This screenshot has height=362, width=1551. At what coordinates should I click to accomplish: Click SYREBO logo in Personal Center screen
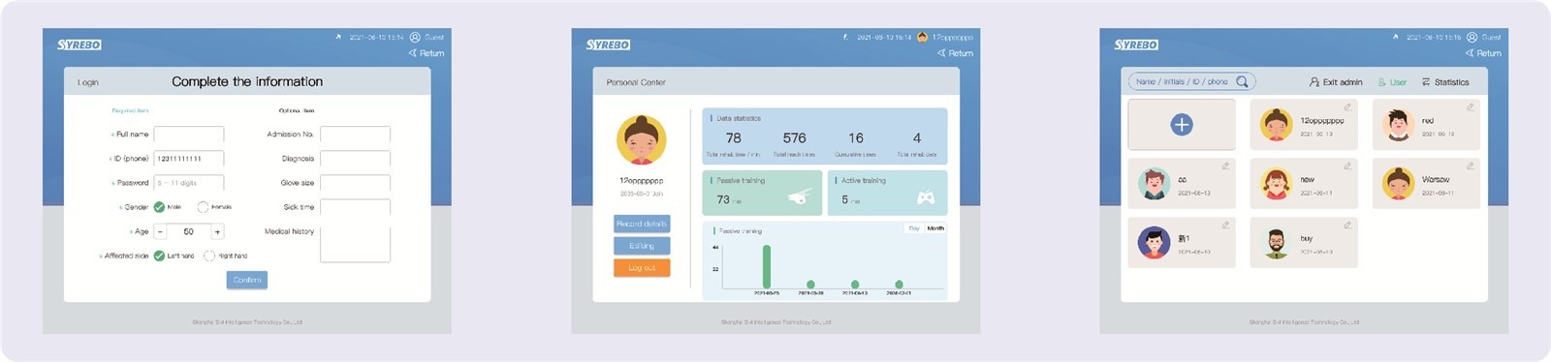[x=608, y=45]
